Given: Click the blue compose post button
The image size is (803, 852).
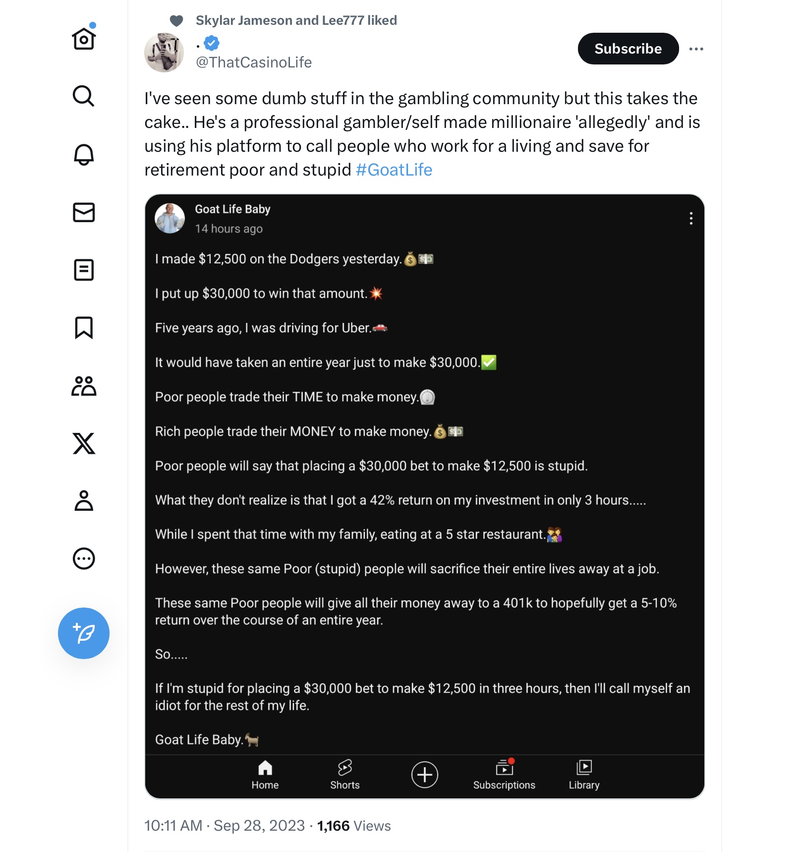Looking at the screenshot, I should point(84,633).
